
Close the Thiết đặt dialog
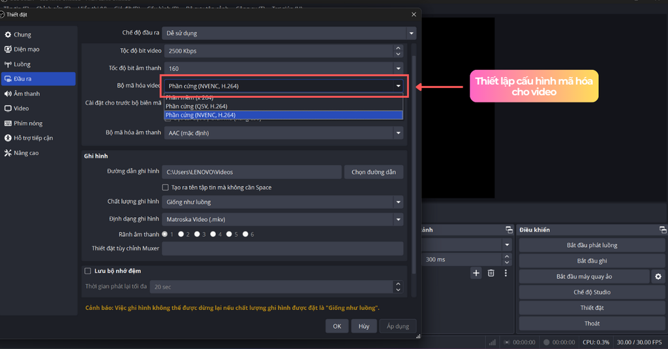pos(414,14)
